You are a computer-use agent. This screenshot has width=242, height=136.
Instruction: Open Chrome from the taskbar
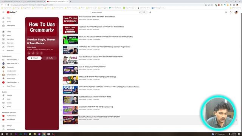(x=44, y=134)
